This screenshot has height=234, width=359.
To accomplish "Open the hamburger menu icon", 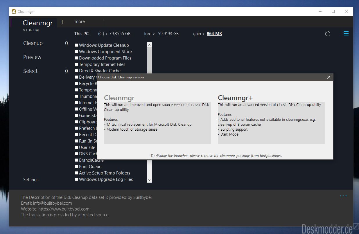I will (x=346, y=34).
